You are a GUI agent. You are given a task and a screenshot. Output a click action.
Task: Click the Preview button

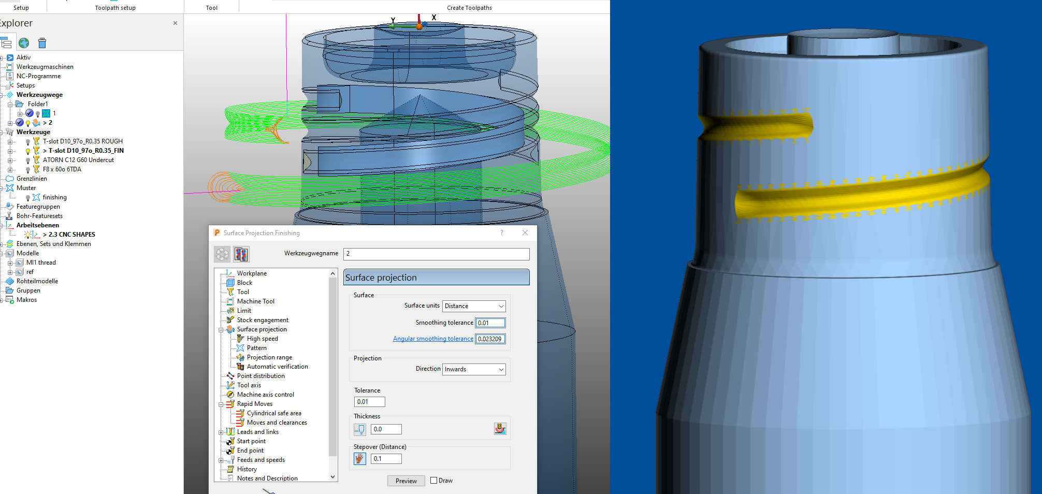406,481
